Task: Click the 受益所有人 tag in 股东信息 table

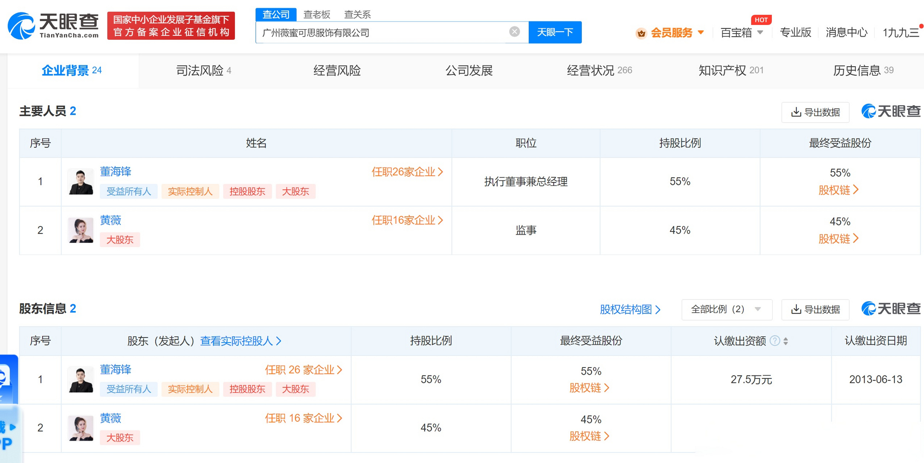Action: (x=129, y=389)
